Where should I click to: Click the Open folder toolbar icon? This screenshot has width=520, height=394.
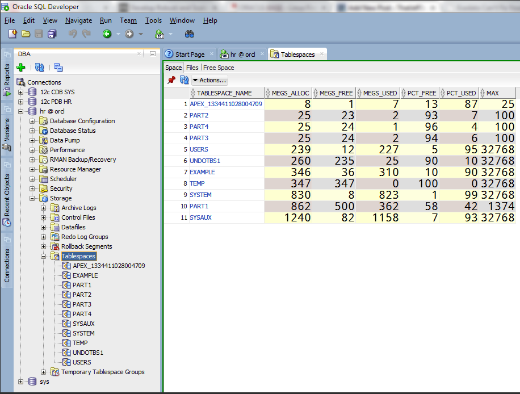(26, 34)
